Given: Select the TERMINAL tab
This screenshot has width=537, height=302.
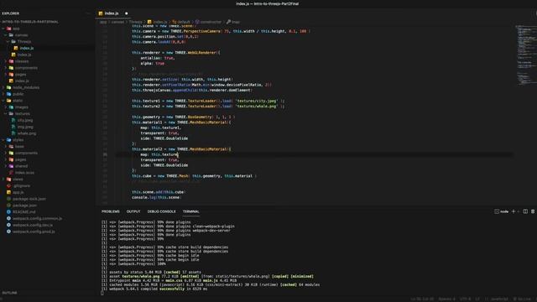Looking at the screenshot, I should (190, 211).
